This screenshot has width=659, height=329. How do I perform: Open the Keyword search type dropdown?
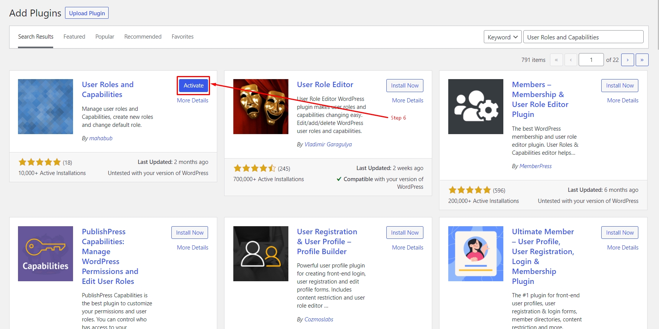503,37
